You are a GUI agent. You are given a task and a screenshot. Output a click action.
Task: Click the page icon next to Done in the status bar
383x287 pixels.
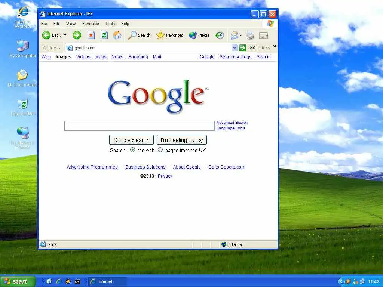click(43, 244)
